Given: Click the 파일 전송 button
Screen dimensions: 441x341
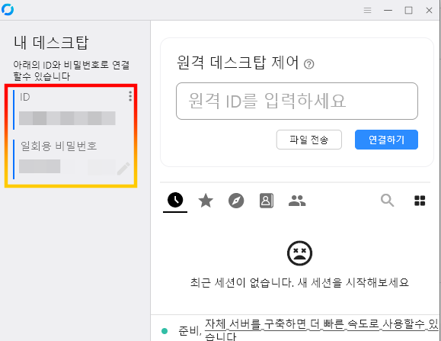Looking at the screenshot, I should [308, 140].
